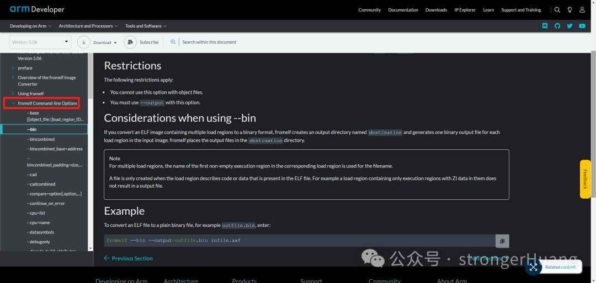Open the IP Explorer menu item
596x283 pixels.
click(x=465, y=10)
